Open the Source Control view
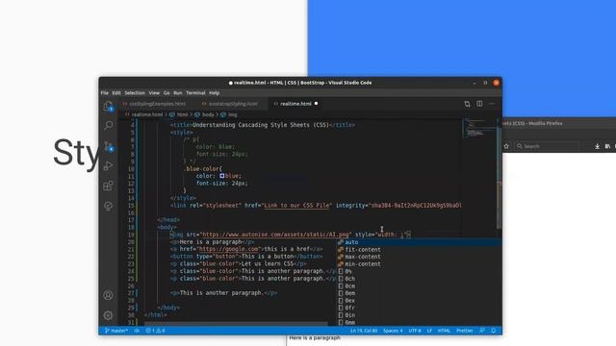 click(x=109, y=146)
